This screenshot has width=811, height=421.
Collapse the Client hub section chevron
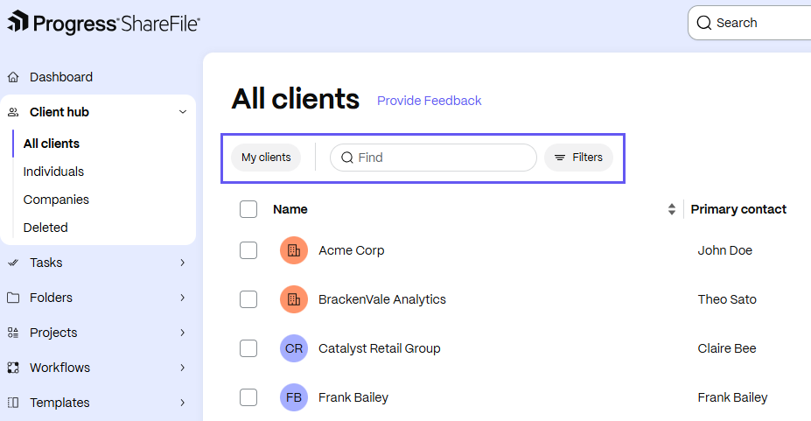tap(183, 112)
